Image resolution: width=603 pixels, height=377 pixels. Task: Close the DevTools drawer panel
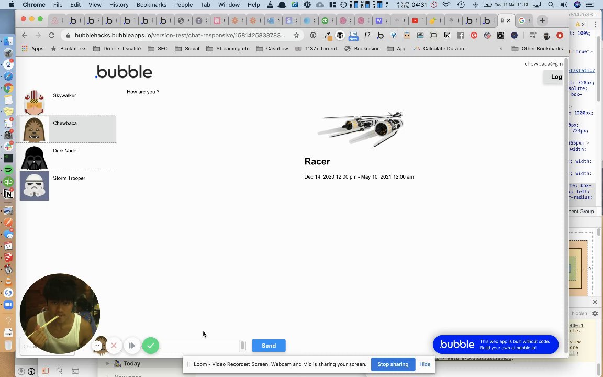click(595, 302)
